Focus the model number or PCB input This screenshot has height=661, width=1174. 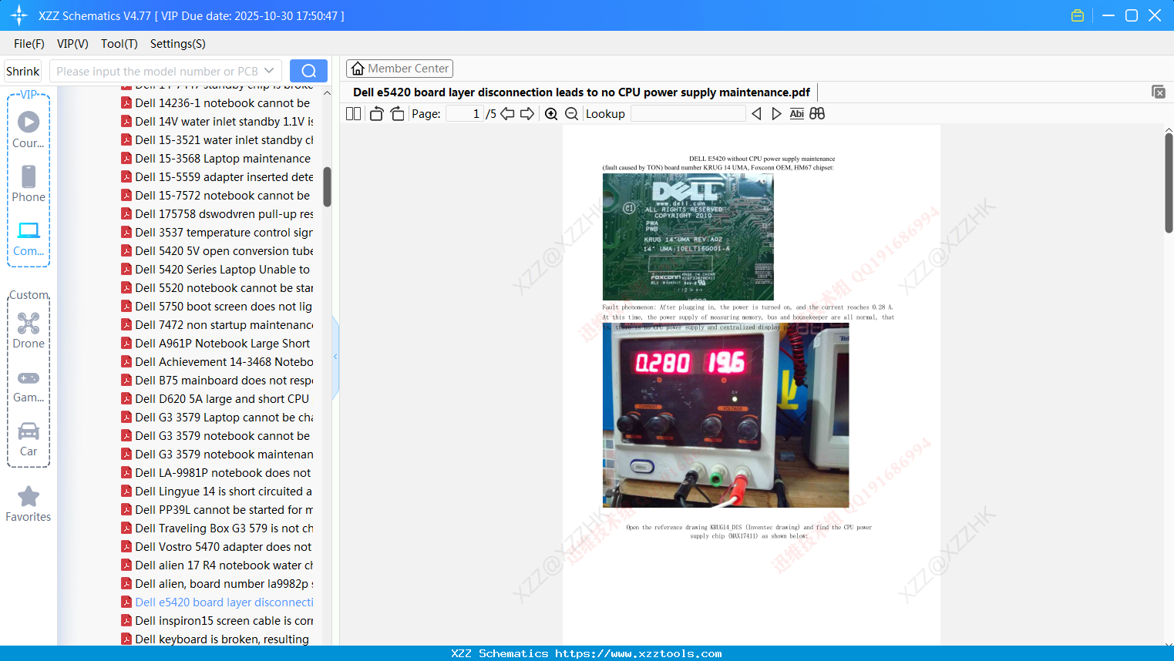156,71
